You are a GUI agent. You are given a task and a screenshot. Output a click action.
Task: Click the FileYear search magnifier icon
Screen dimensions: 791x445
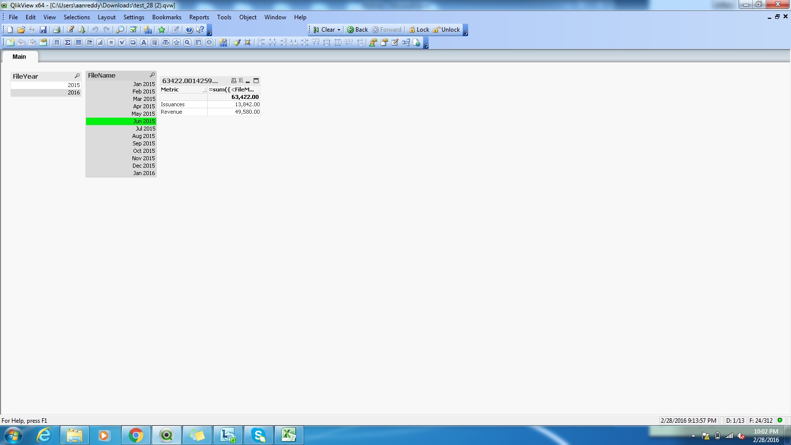point(77,76)
